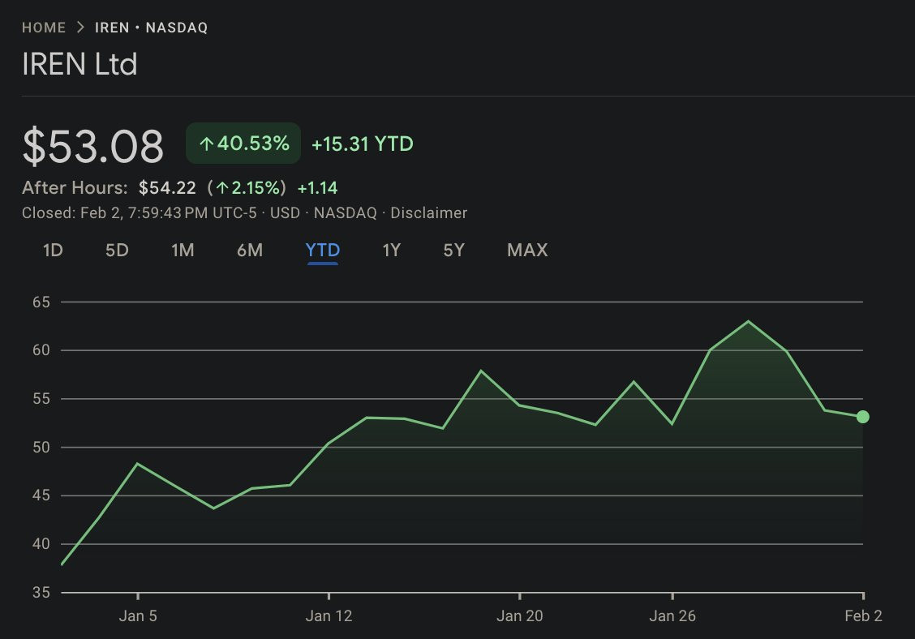Viewport: 915px width, 639px height.
Task: Click the Jan 20 axis label
Action: coord(519,615)
